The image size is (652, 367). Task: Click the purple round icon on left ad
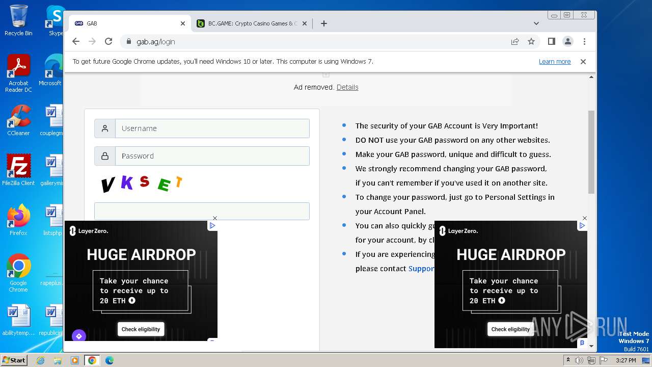click(x=78, y=336)
